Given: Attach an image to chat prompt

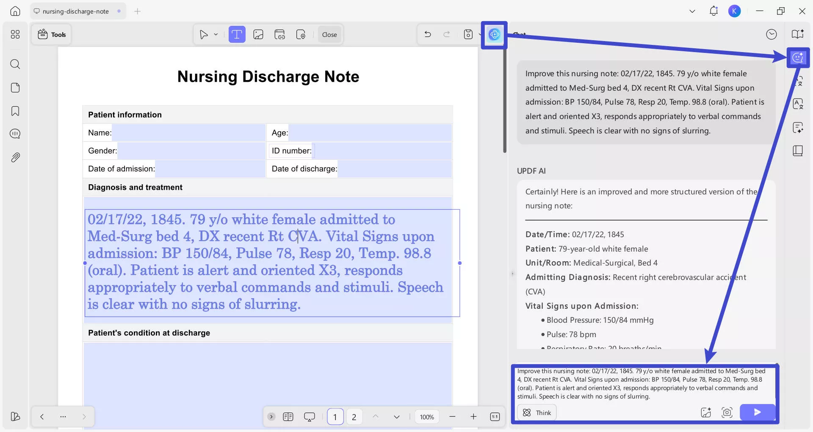Looking at the screenshot, I should point(706,413).
